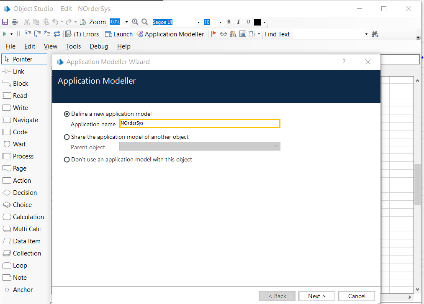Click the black font color swatch
Image resolution: width=424 pixels, height=304 pixels.
(257, 22)
